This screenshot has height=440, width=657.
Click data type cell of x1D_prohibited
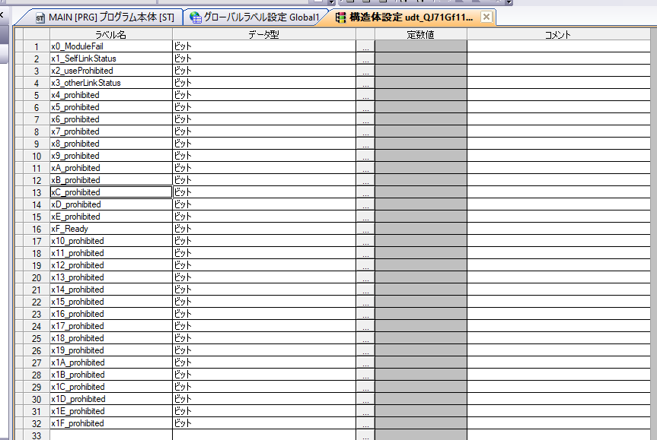[x=264, y=399]
